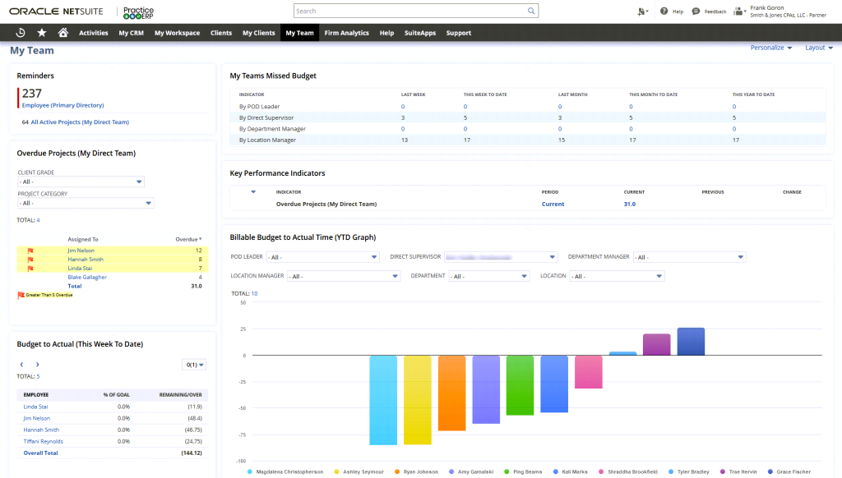Image resolution: width=842 pixels, height=478 pixels.
Task: Open the recent records history icon
Action: [x=20, y=33]
